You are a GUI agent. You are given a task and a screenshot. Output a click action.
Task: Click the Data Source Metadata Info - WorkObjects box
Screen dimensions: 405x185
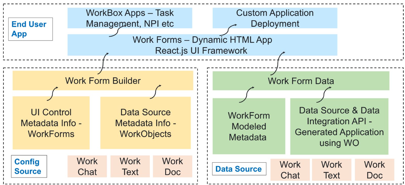pos(146,123)
